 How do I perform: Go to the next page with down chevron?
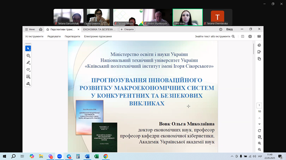coord(259,124)
